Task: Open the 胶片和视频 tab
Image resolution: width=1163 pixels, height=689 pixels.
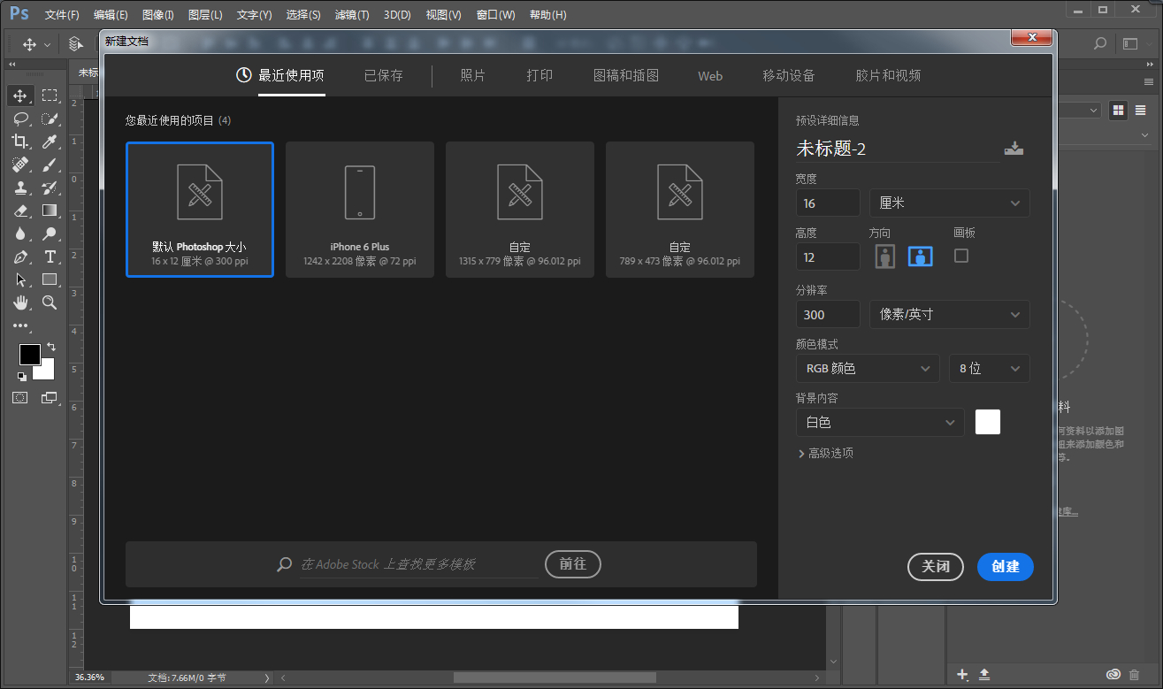Action: click(x=888, y=76)
